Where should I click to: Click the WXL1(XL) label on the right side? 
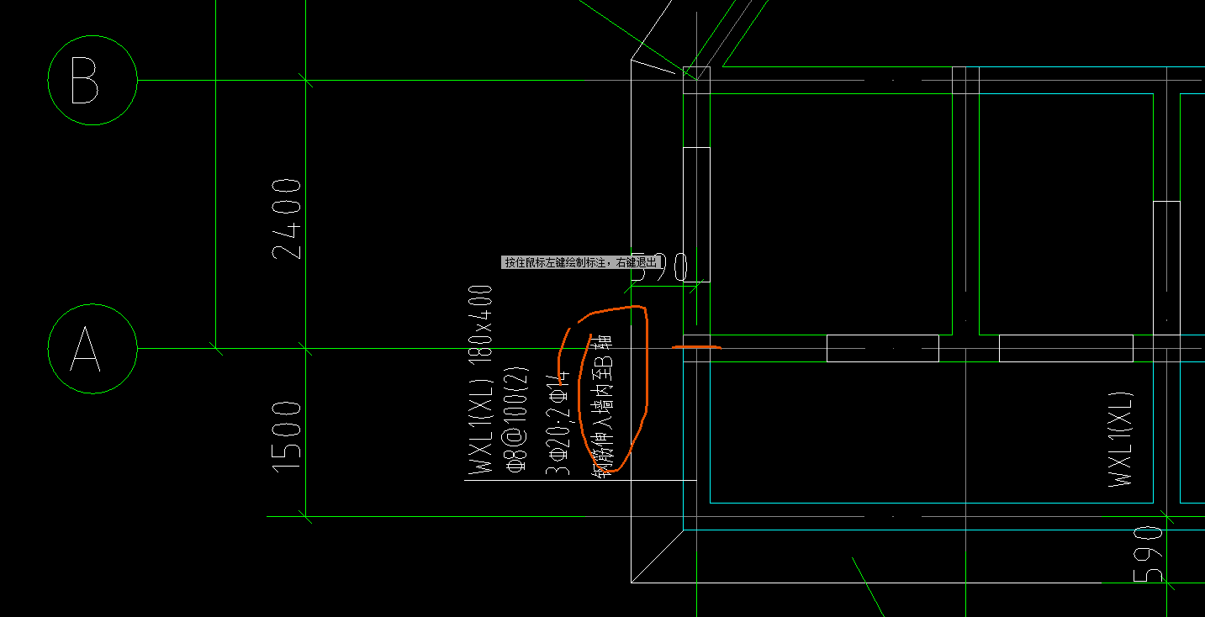pos(1121,439)
